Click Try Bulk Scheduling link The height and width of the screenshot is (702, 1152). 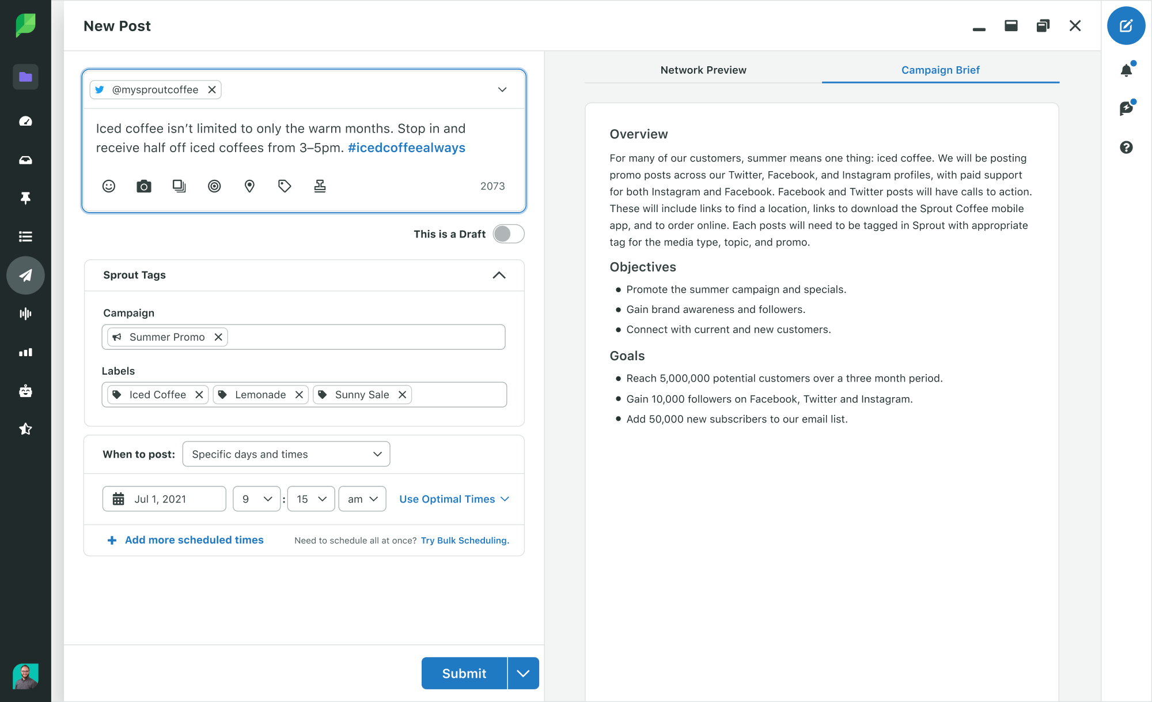[465, 541]
